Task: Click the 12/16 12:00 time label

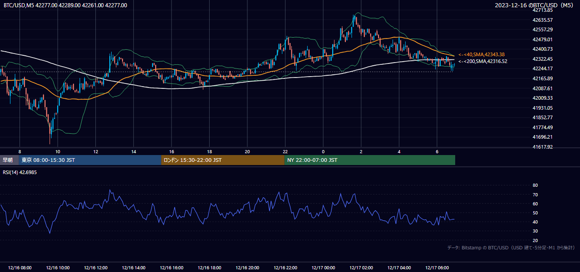Action: (96, 268)
